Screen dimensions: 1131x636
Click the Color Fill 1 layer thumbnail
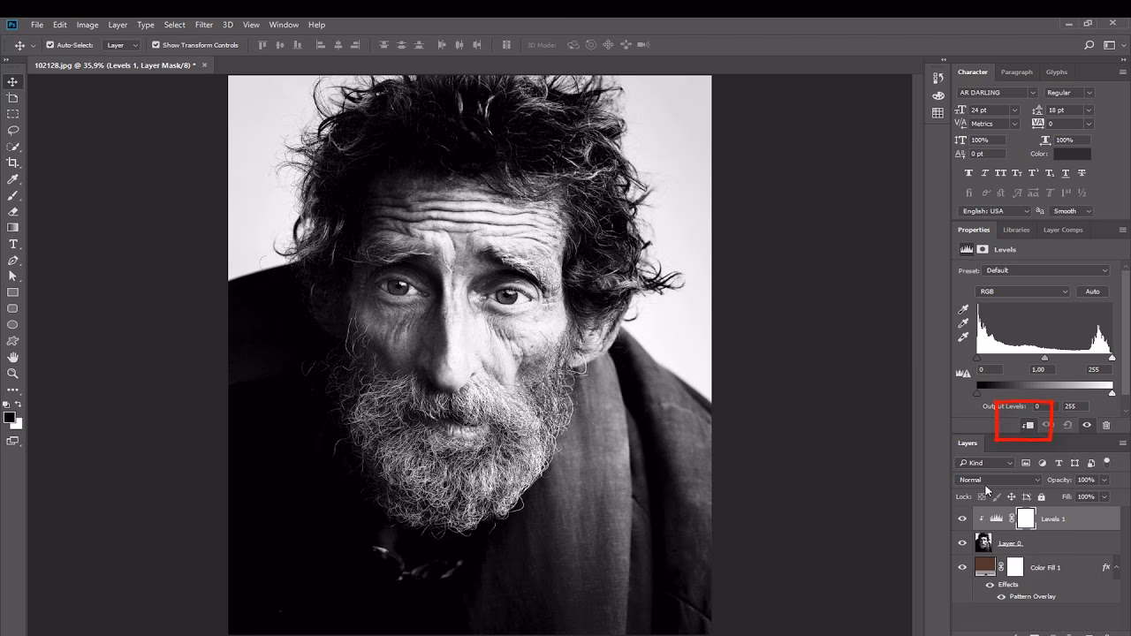click(x=984, y=566)
